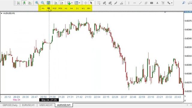Click the 23:21 time axis label
Screen dimensions: 192x108
[x=160, y=97]
